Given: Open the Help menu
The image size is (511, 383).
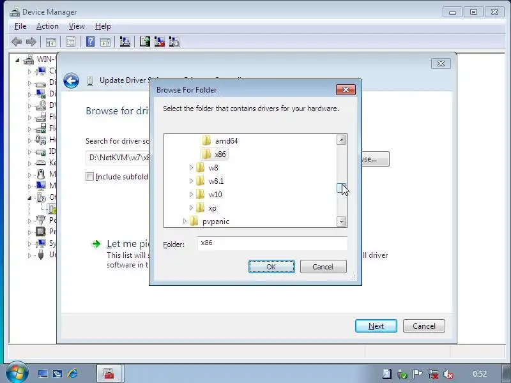Looking at the screenshot, I should click(x=103, y=26).
